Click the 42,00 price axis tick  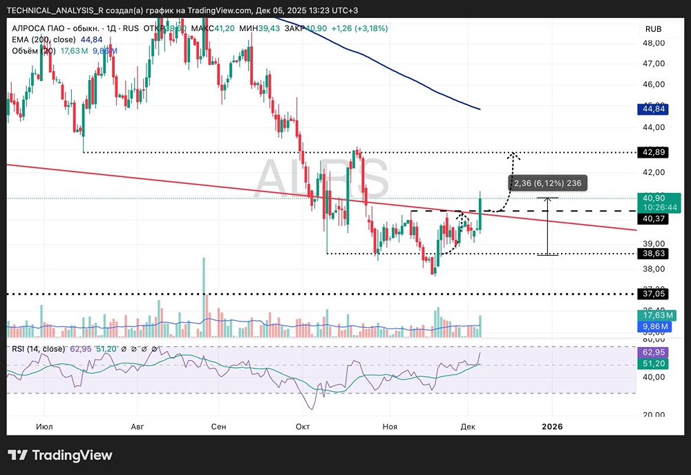pyautogui.click(x=654, y=172)
